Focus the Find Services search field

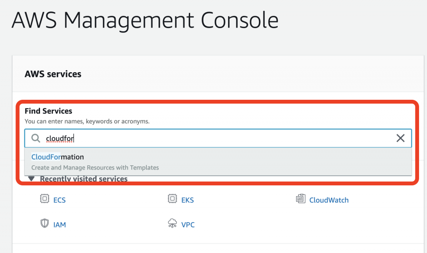(x=217, y=138)
